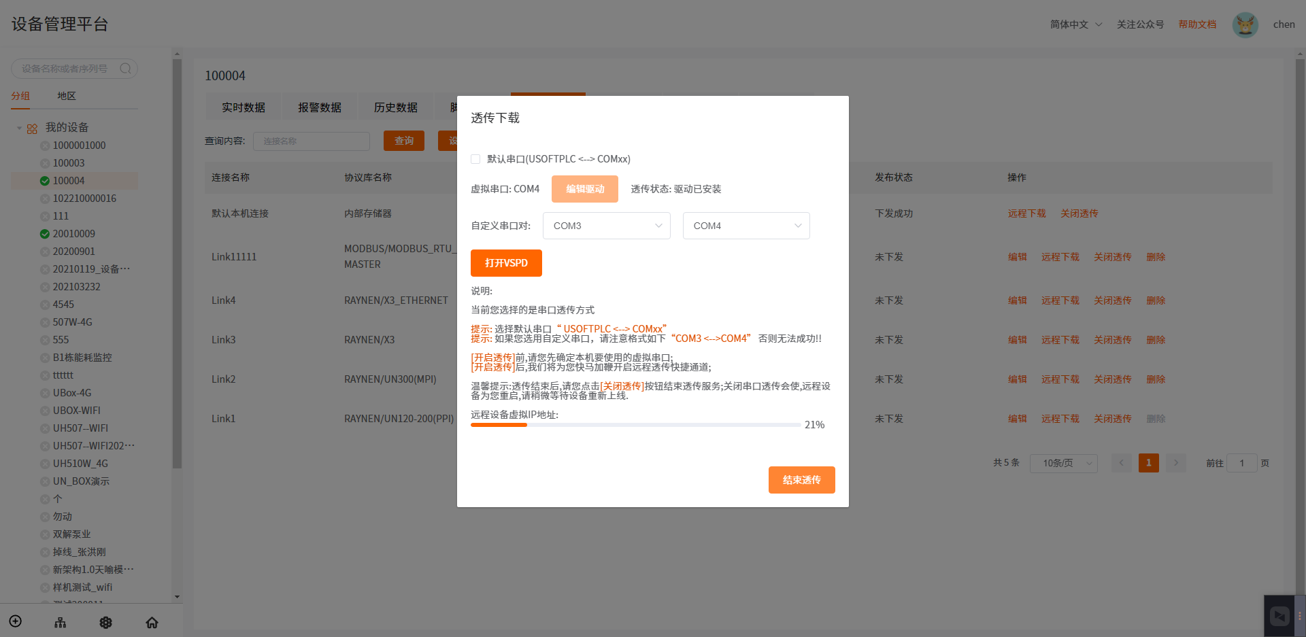The height and width of the screenshot is (637, 1306).
Task: Click the group icon beside 我的设备
Action: (x=32, y=128)
